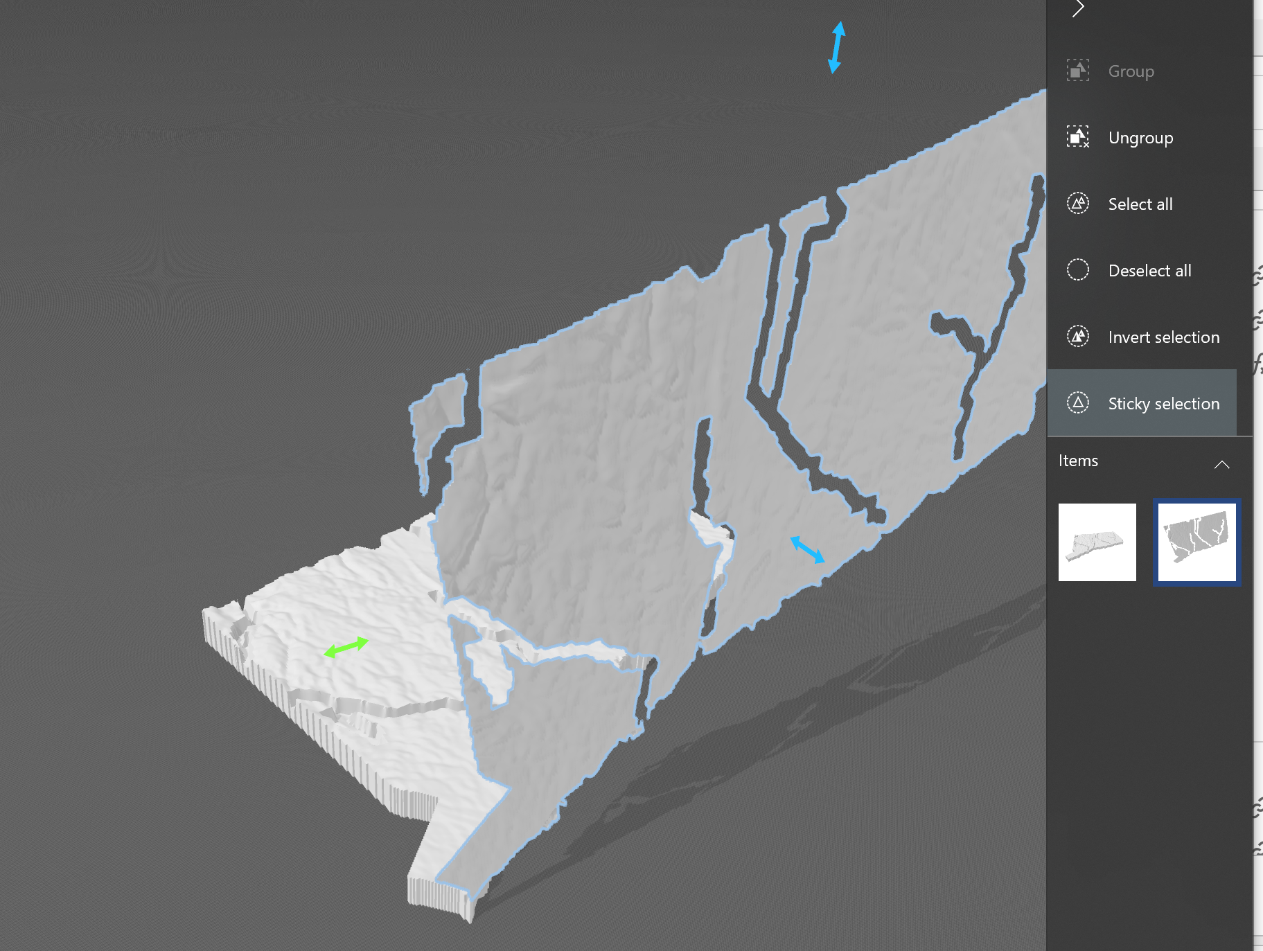The width and height of the screenshot is (1263, 951).
Task: Select the first item thumbnail
Action: (1097, 542)
